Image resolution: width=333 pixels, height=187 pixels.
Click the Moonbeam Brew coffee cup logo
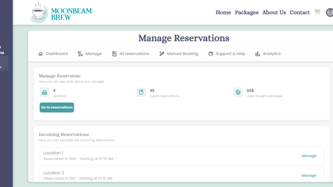[39, 12]
